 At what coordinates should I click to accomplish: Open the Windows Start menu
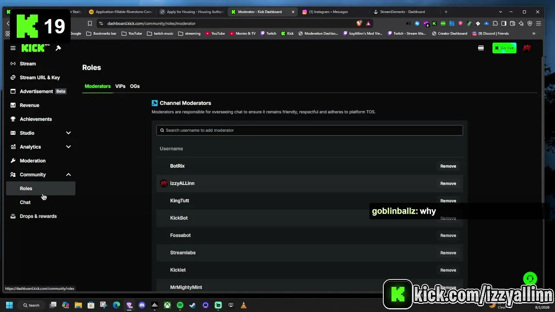[x=10, y=305]
